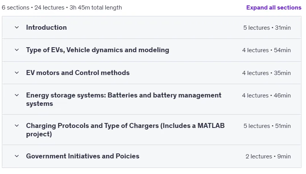The image size is (306, 174).
Task: Click the 5 lectures • 51min label
Action: (267, 126)
